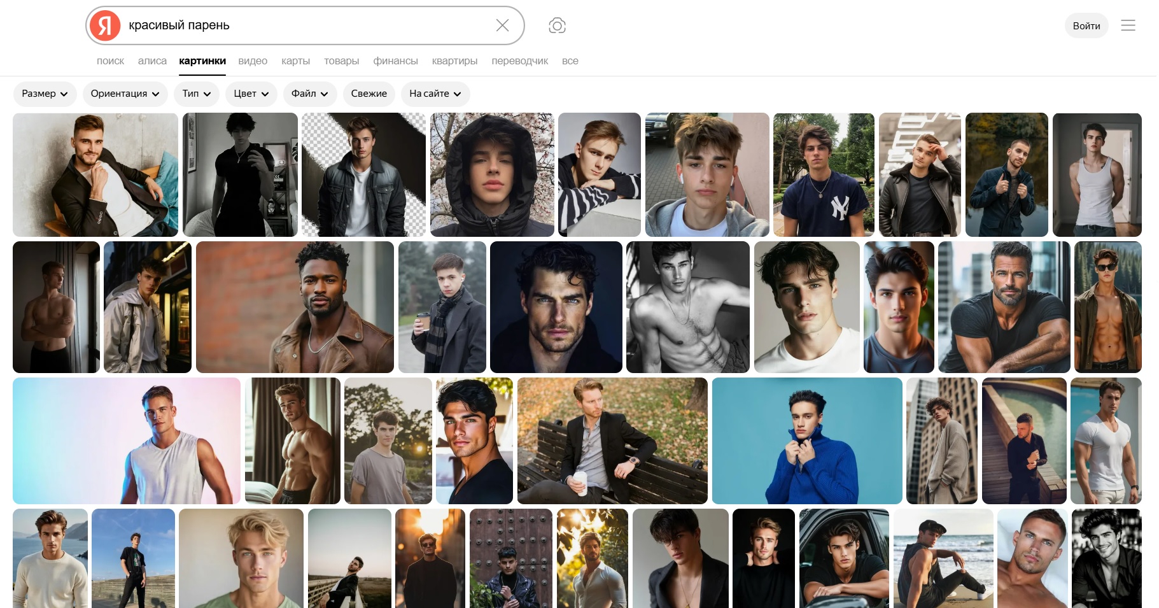Select the картинки tab

click(202, 61)
